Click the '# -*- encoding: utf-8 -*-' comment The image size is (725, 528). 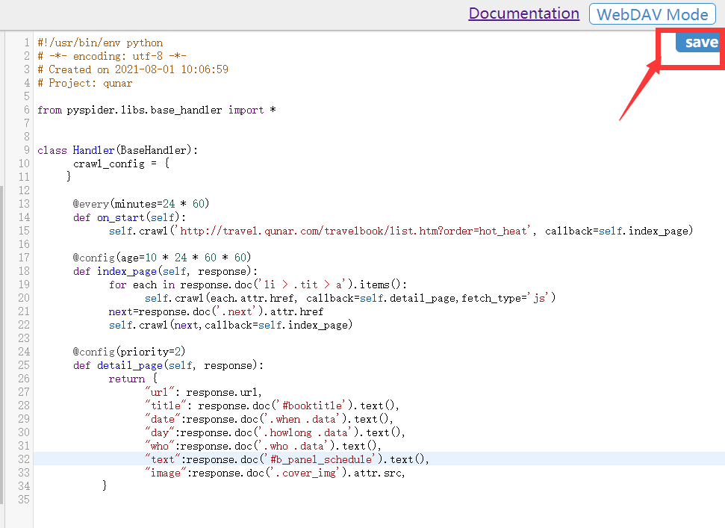(112, 57)
